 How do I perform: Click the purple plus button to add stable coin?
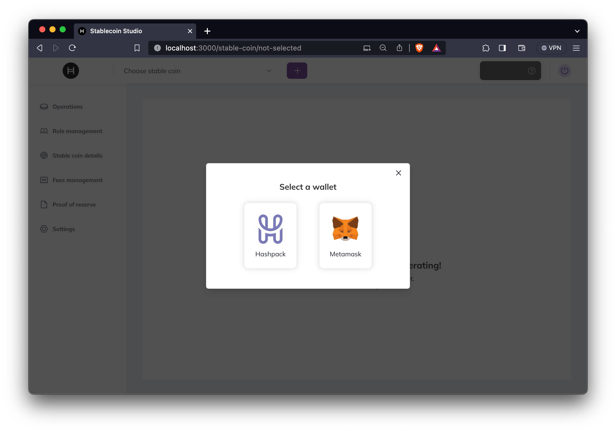pos(297,71)
